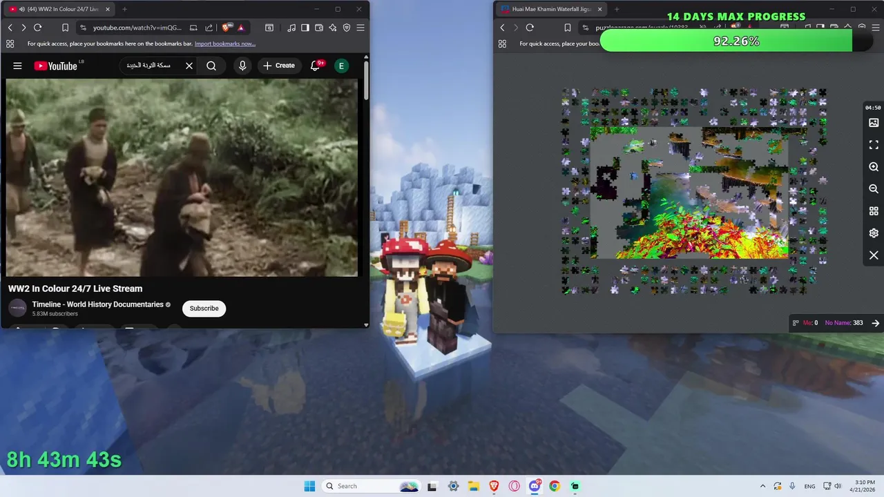Image resolution: width=884 pixels, height=497 pixels.
Task: Open Opera browser from the taskbar
Action: tap(515, 486)
